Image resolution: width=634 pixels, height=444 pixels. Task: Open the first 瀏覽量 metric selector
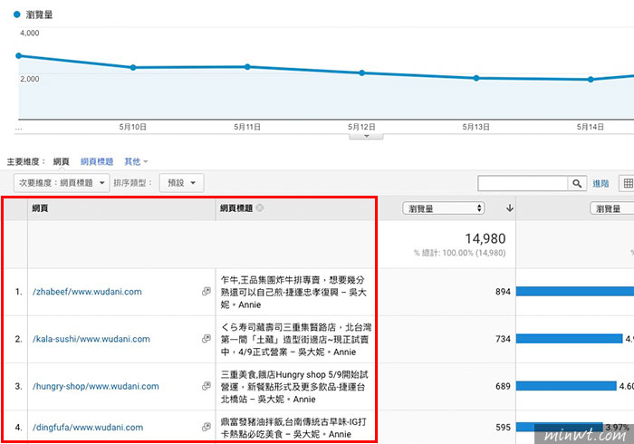(x=443, y=208)
